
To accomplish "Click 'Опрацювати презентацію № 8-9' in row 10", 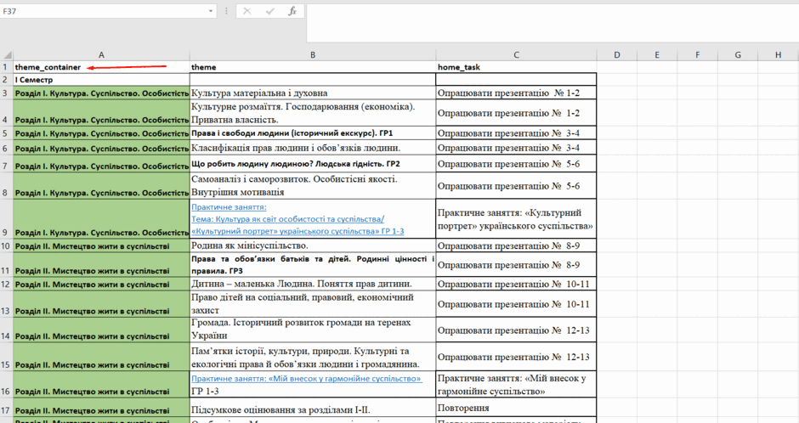I will click(516, 245).
